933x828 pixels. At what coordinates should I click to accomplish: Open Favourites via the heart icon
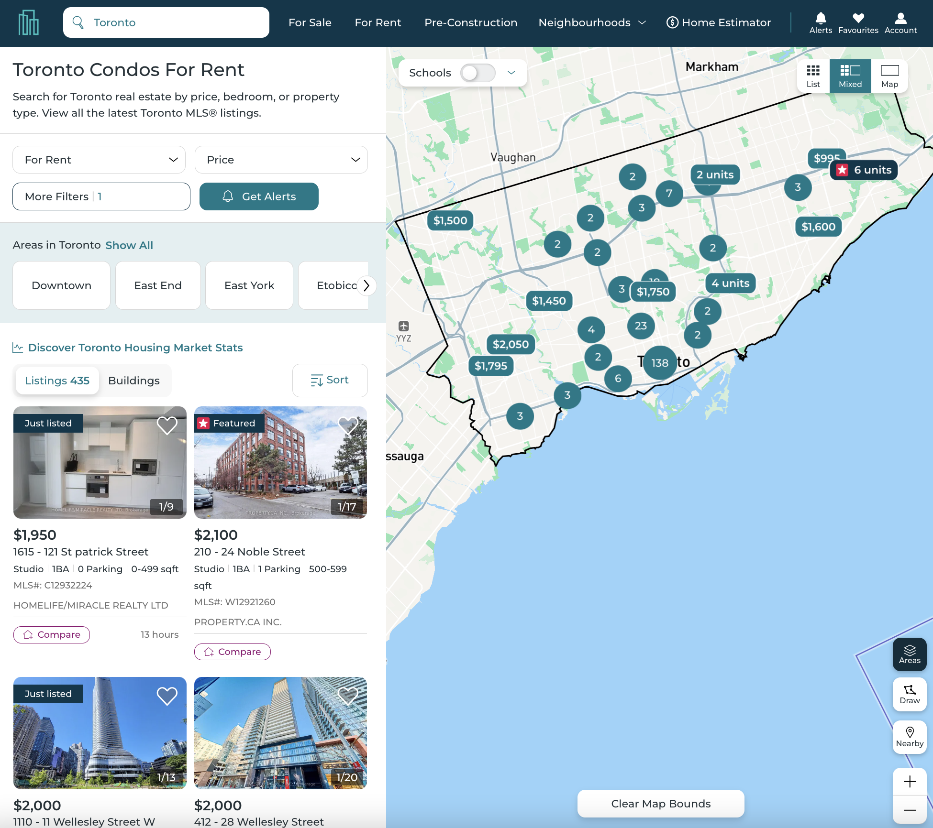[x=858, y=18]
